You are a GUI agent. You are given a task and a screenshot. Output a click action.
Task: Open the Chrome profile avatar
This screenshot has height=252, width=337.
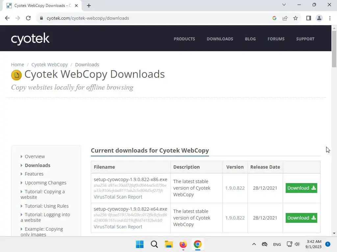(x=319, y=18)
